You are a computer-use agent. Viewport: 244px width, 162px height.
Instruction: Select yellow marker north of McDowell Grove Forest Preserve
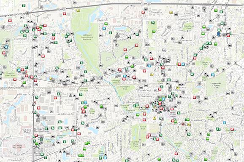click(78, 11)
